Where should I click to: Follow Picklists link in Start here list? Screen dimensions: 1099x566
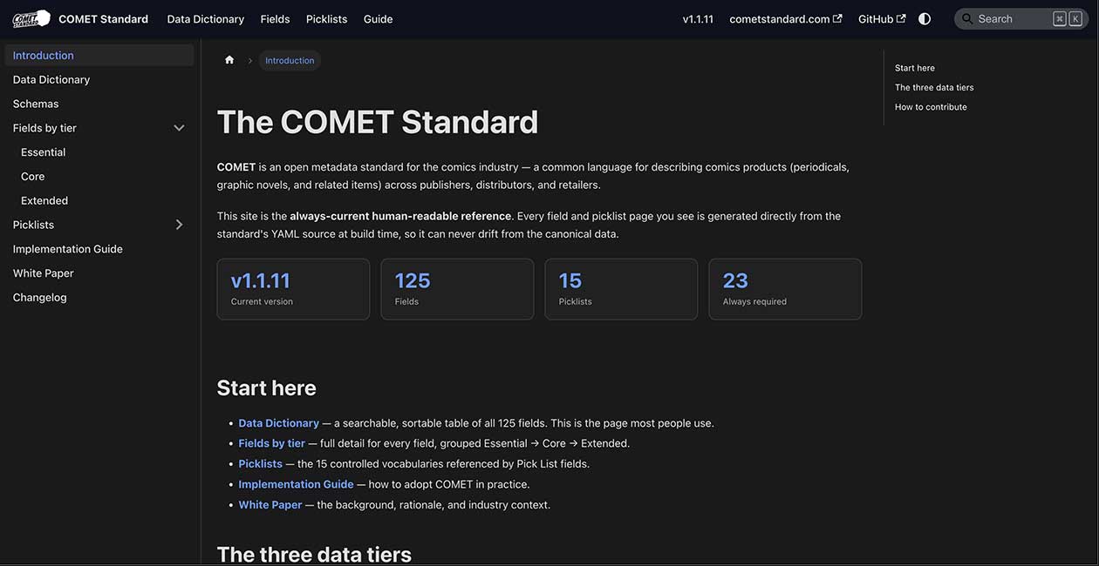[x=261, y=464]
